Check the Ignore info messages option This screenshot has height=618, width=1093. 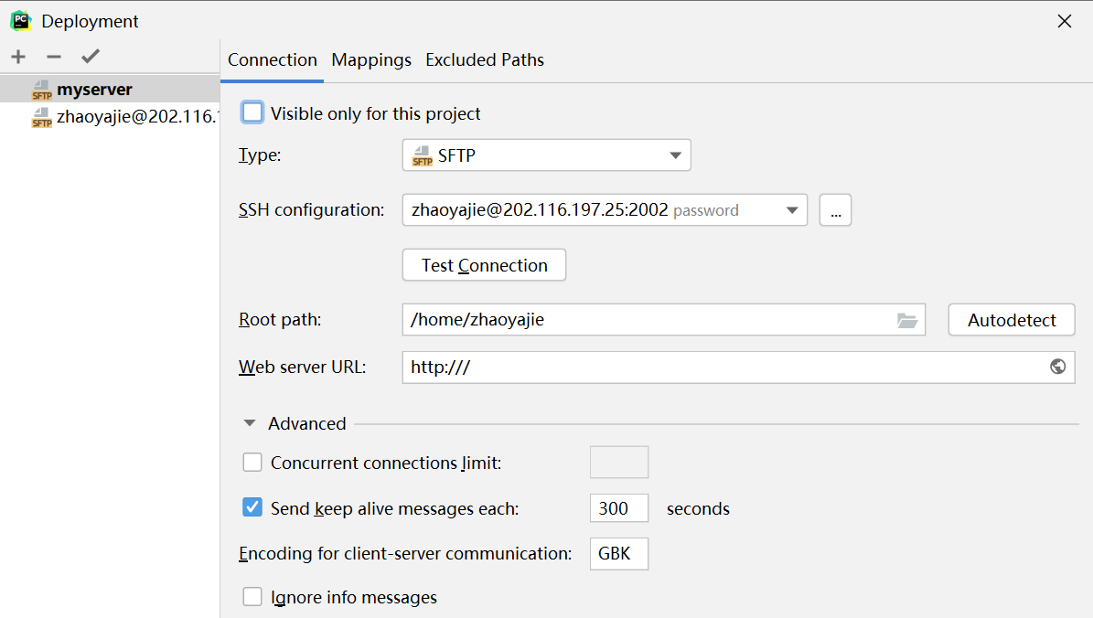coord(252,597)
